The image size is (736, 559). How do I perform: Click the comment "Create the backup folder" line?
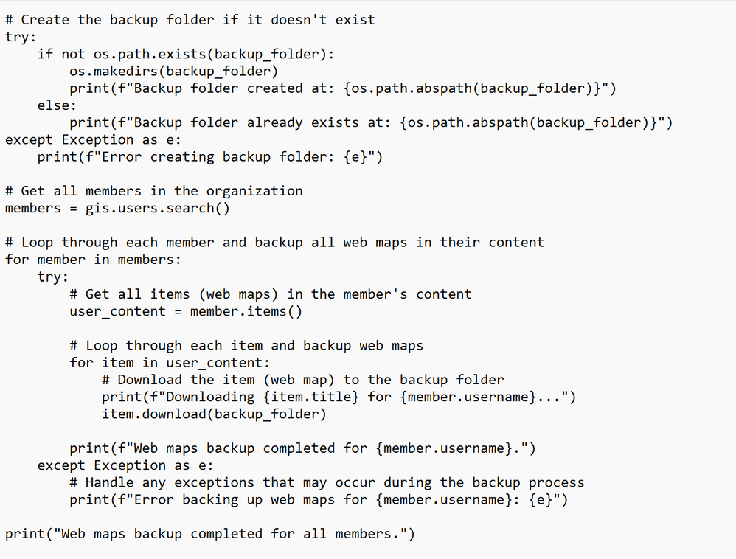pos(190,20)
